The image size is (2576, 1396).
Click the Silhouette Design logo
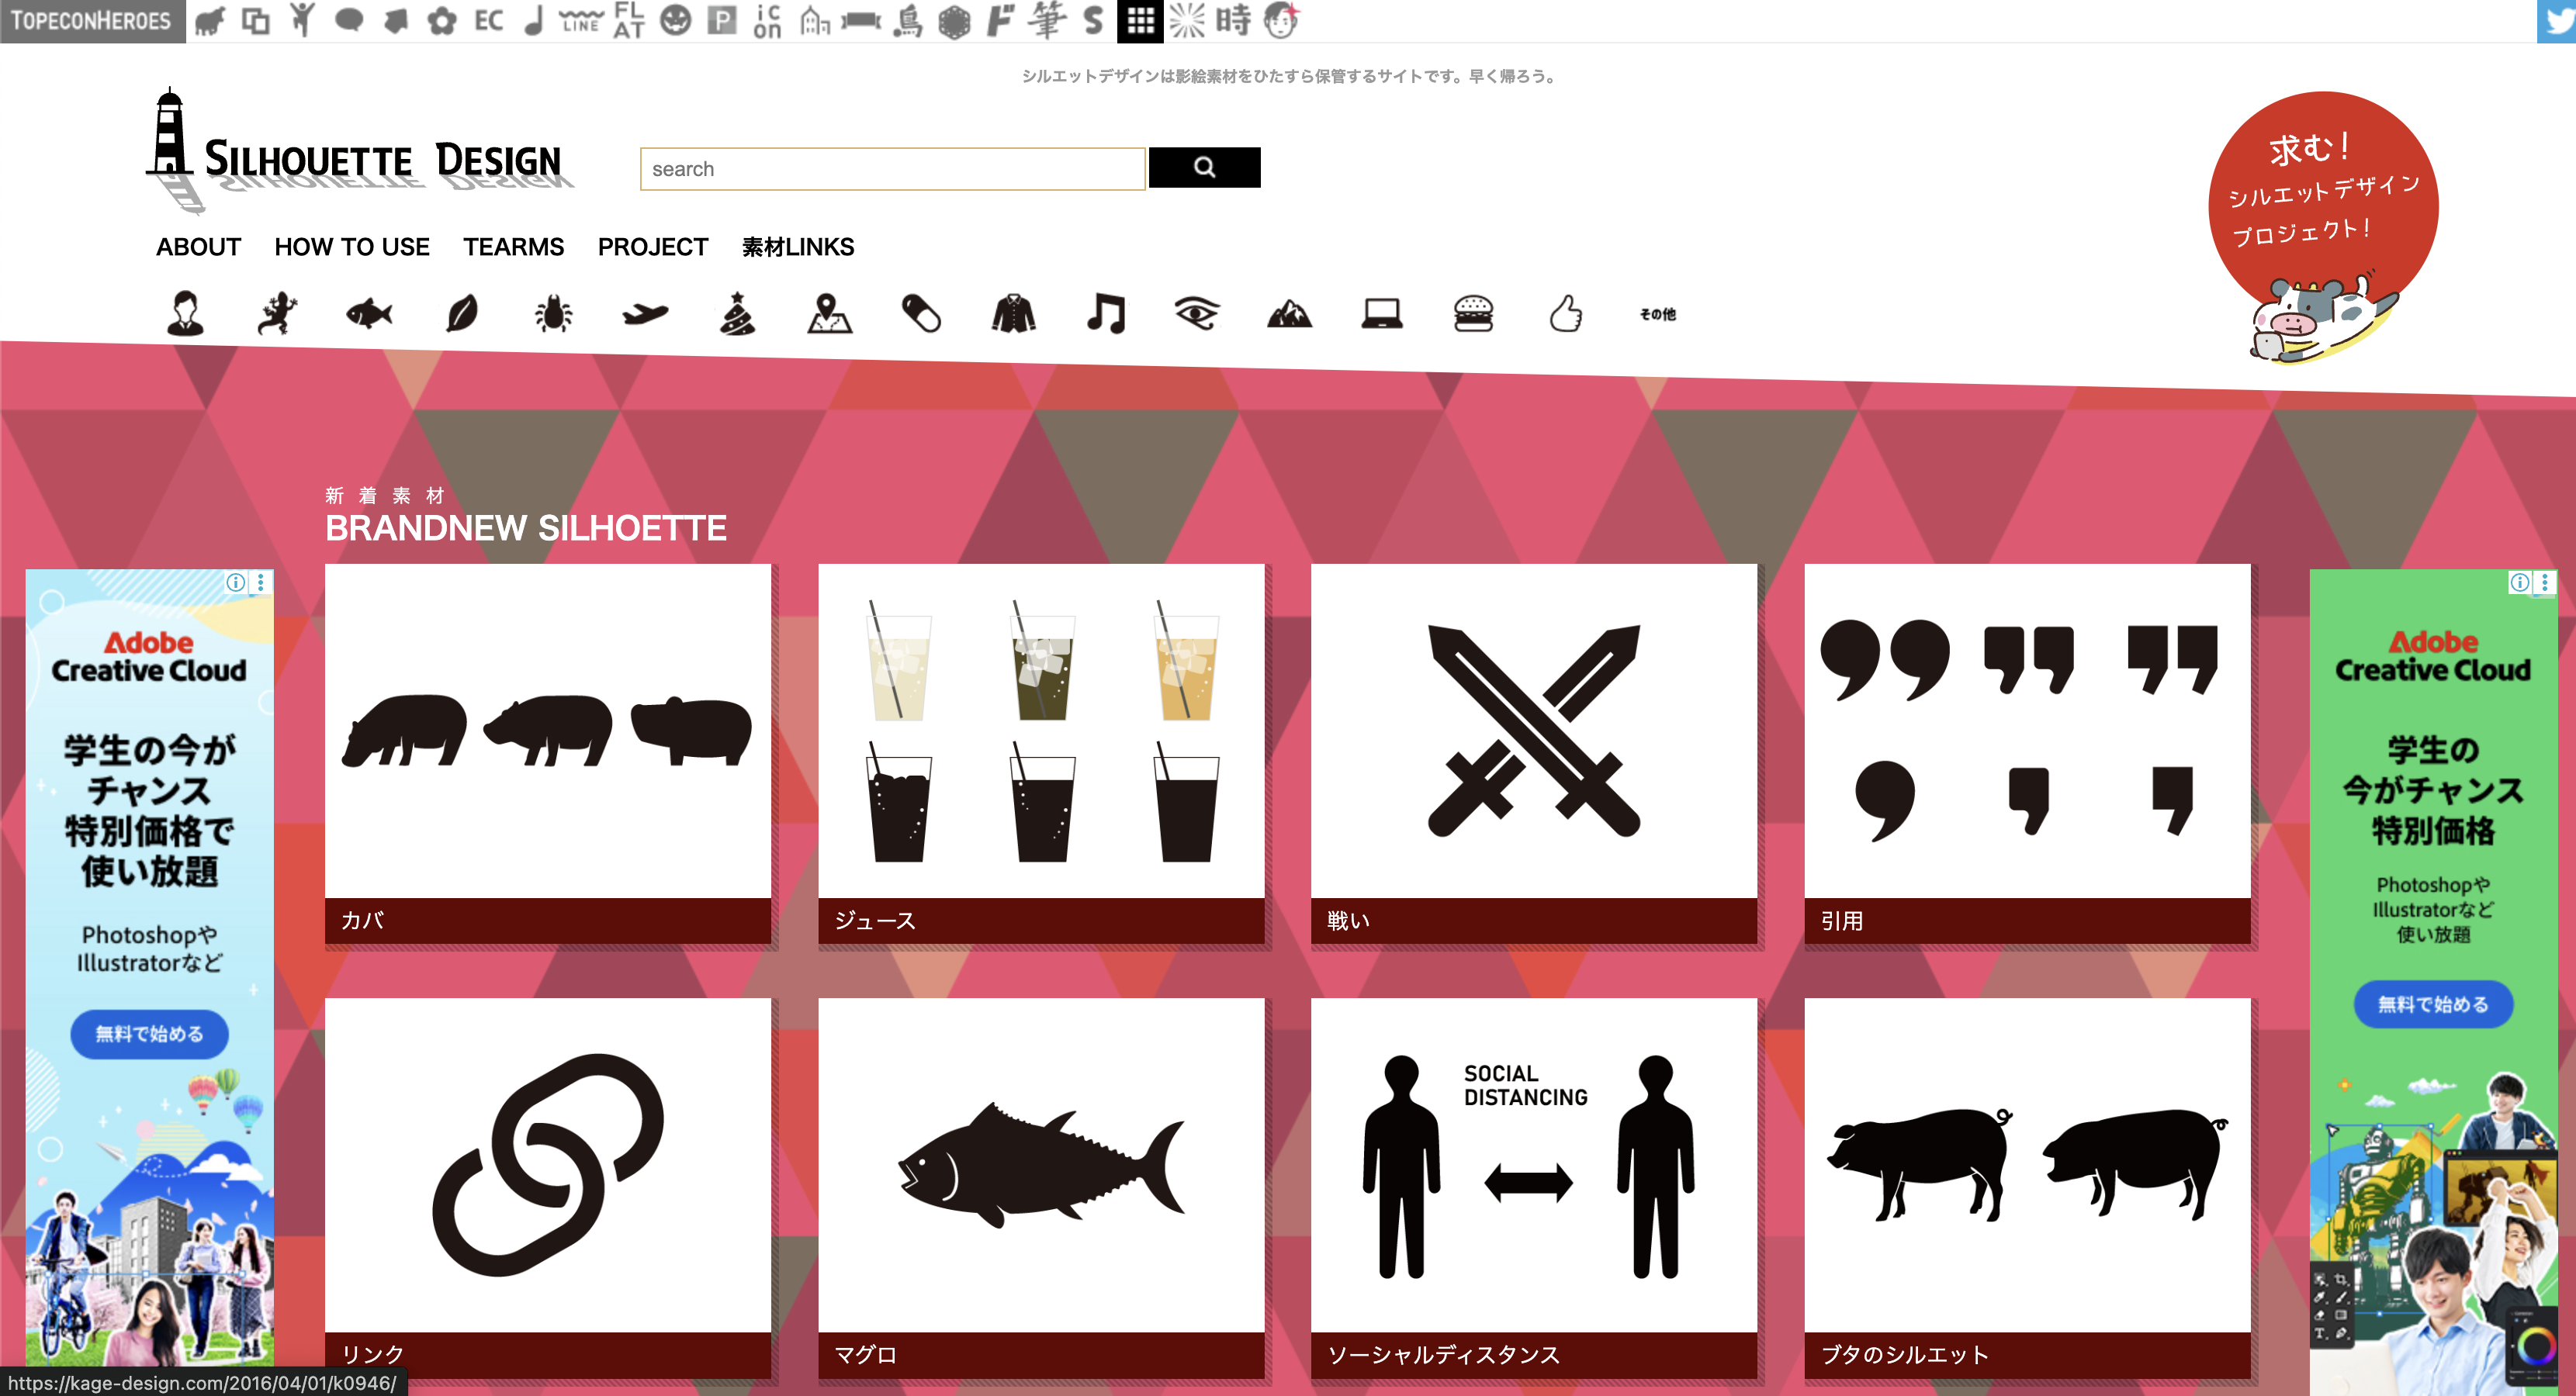pyautogui.click(x=360, y=152)
